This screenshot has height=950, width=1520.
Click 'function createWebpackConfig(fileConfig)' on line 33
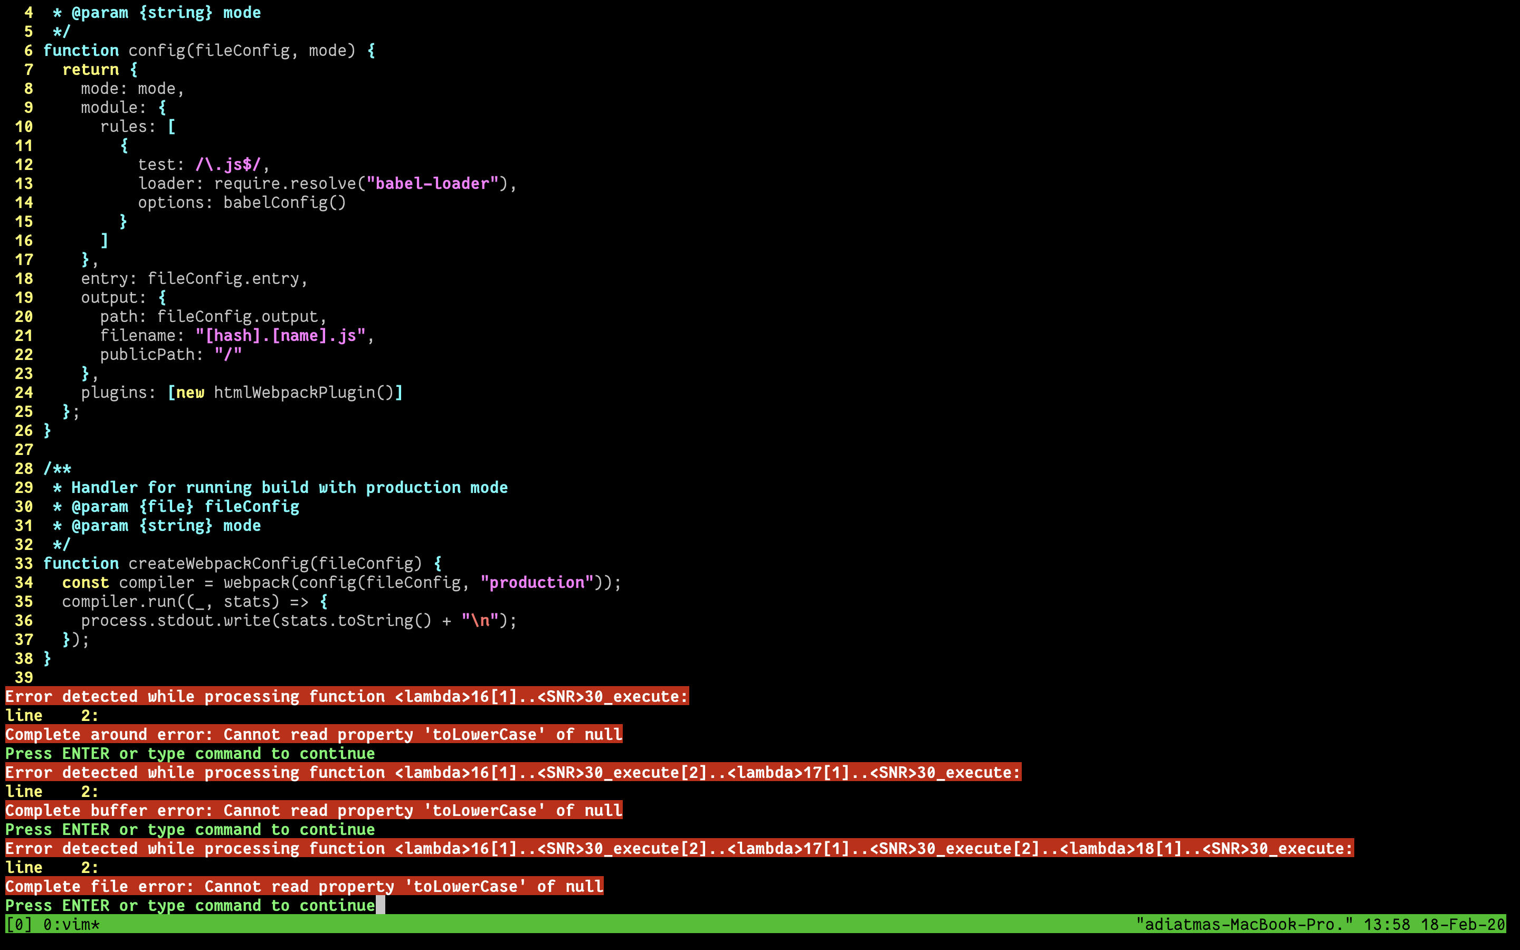click(x=232, y=564)
